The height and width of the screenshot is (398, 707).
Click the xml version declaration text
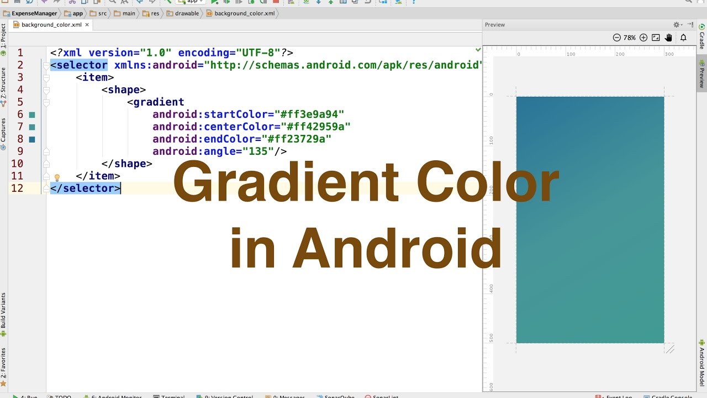coord(172,53)
